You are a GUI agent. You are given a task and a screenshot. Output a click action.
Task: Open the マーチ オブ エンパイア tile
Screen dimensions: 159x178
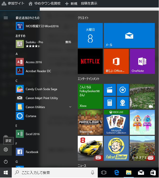point(142,148)
